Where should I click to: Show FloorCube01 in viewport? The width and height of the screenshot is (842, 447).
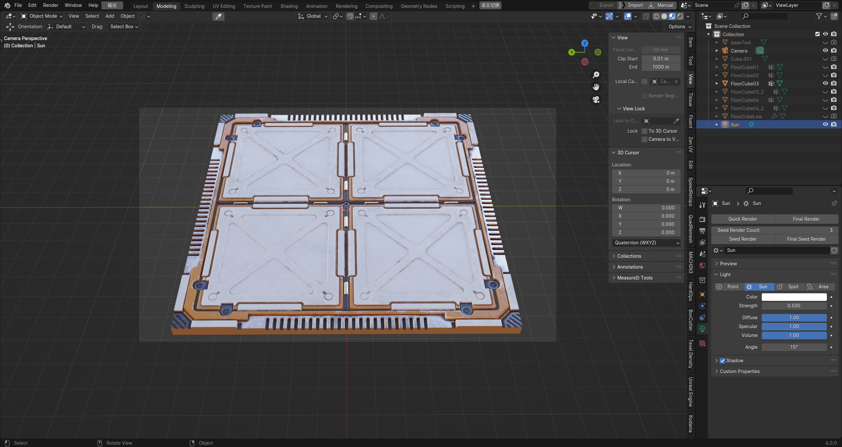[825, 67]
